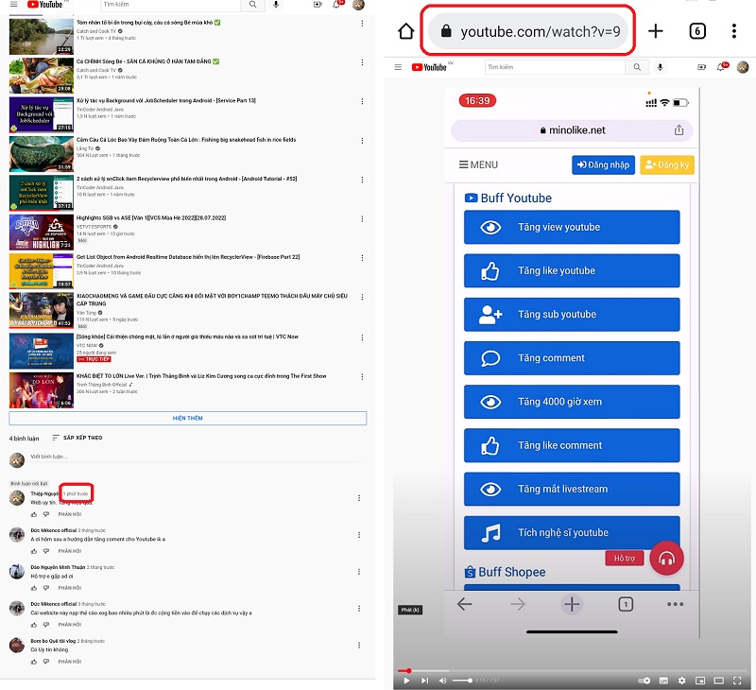Dislike Thiệp Nguyễn's comment
Viewport: 756px width, 690px height.
pos(46,514)
